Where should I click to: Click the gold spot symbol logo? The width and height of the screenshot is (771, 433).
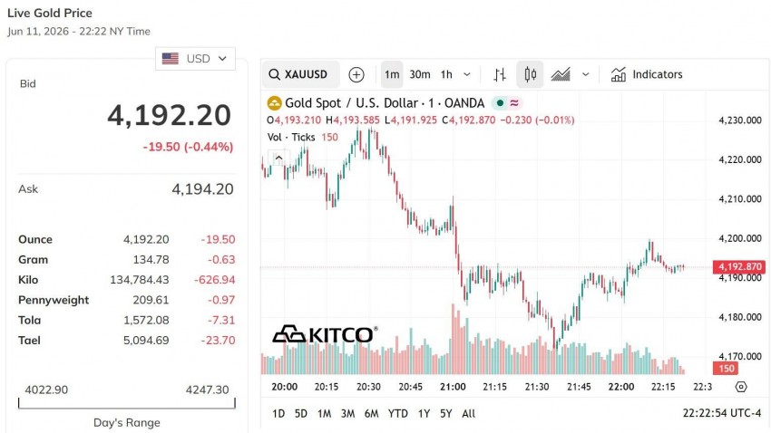point(274,103)
